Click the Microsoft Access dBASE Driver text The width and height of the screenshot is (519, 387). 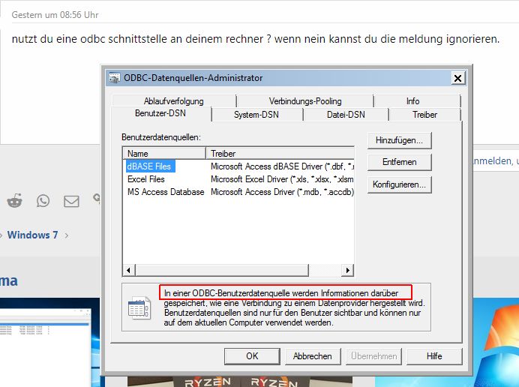click(282, 166)
